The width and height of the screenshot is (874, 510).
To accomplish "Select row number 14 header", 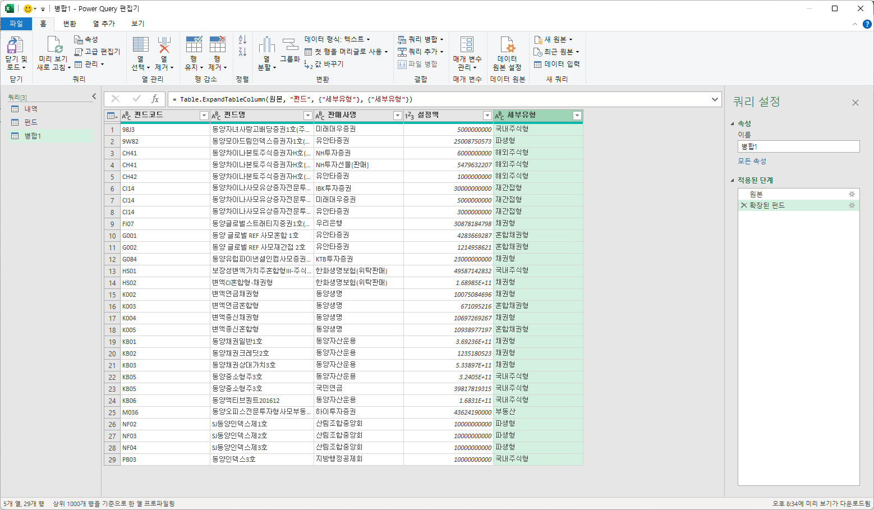I will tap(112, 283).
